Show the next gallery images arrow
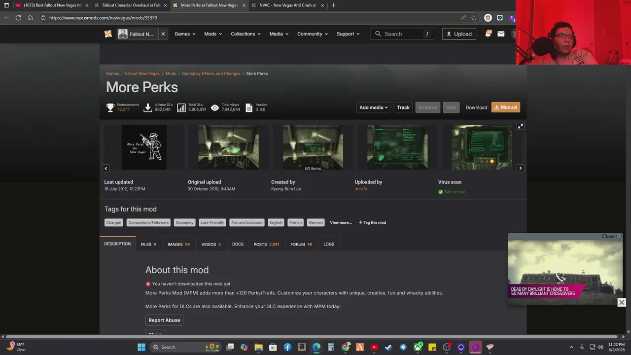This screenshot has height=355, width=631. tap(520, 169)
